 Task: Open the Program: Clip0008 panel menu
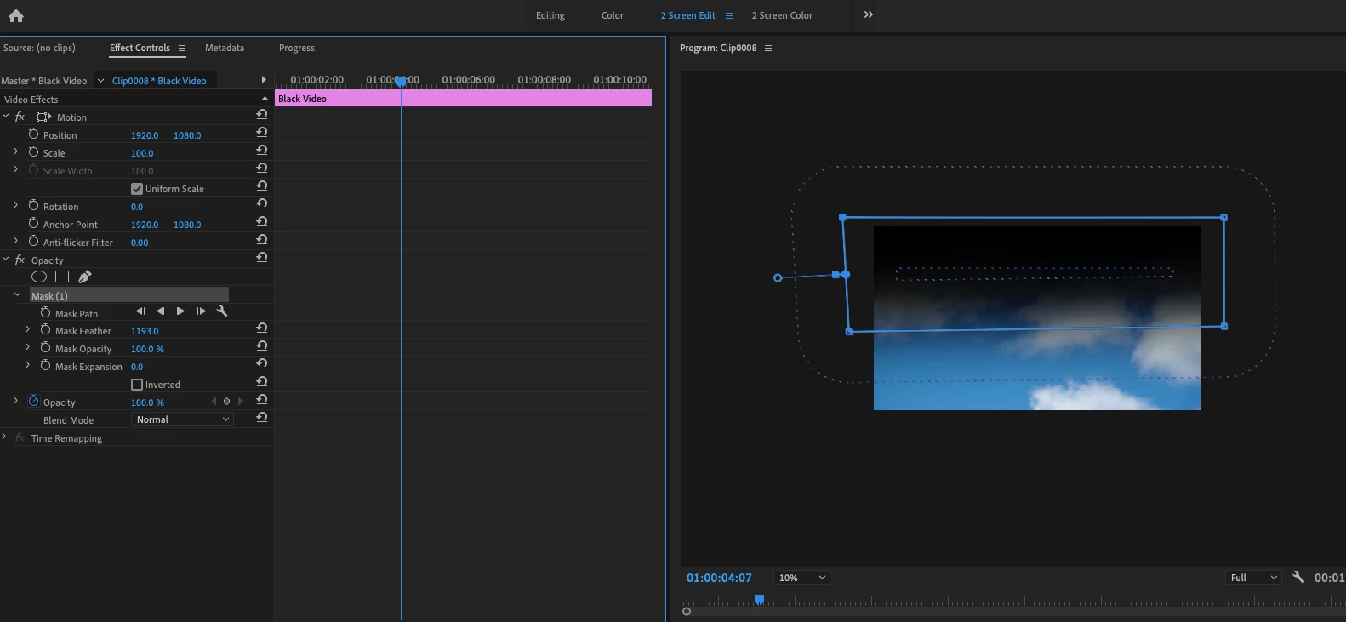(768, 49)
